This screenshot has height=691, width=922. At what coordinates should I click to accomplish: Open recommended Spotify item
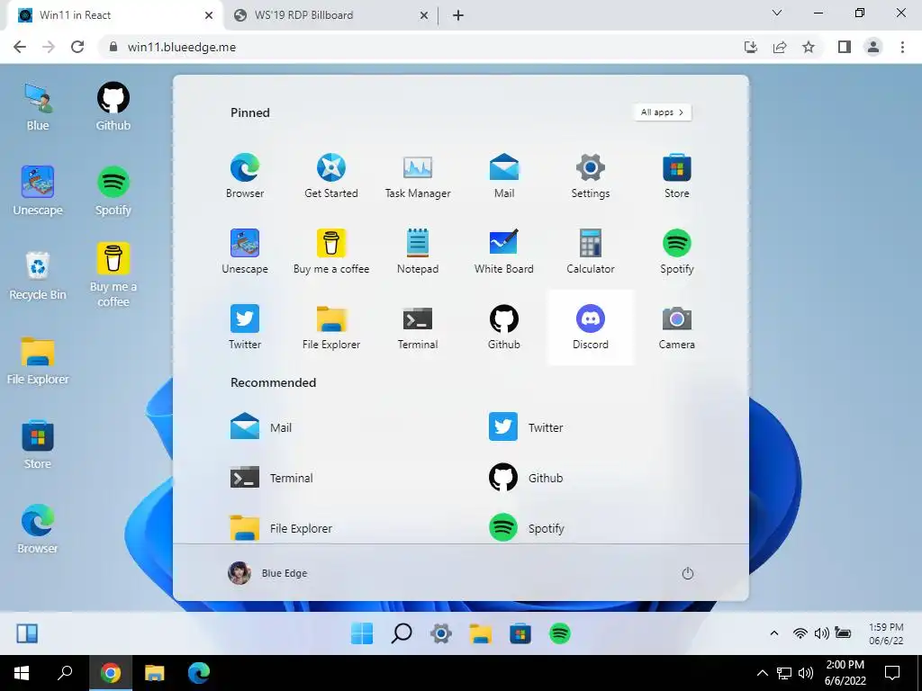[526, 527]
